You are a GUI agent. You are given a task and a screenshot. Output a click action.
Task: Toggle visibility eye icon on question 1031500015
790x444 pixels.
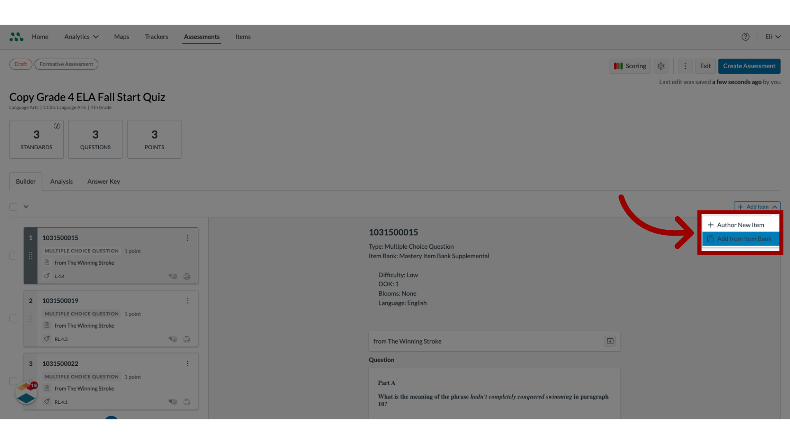(172, 276)
